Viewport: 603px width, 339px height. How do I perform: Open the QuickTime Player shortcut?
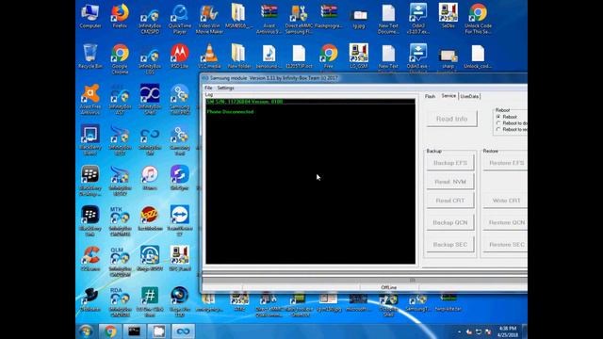(180, 19)
